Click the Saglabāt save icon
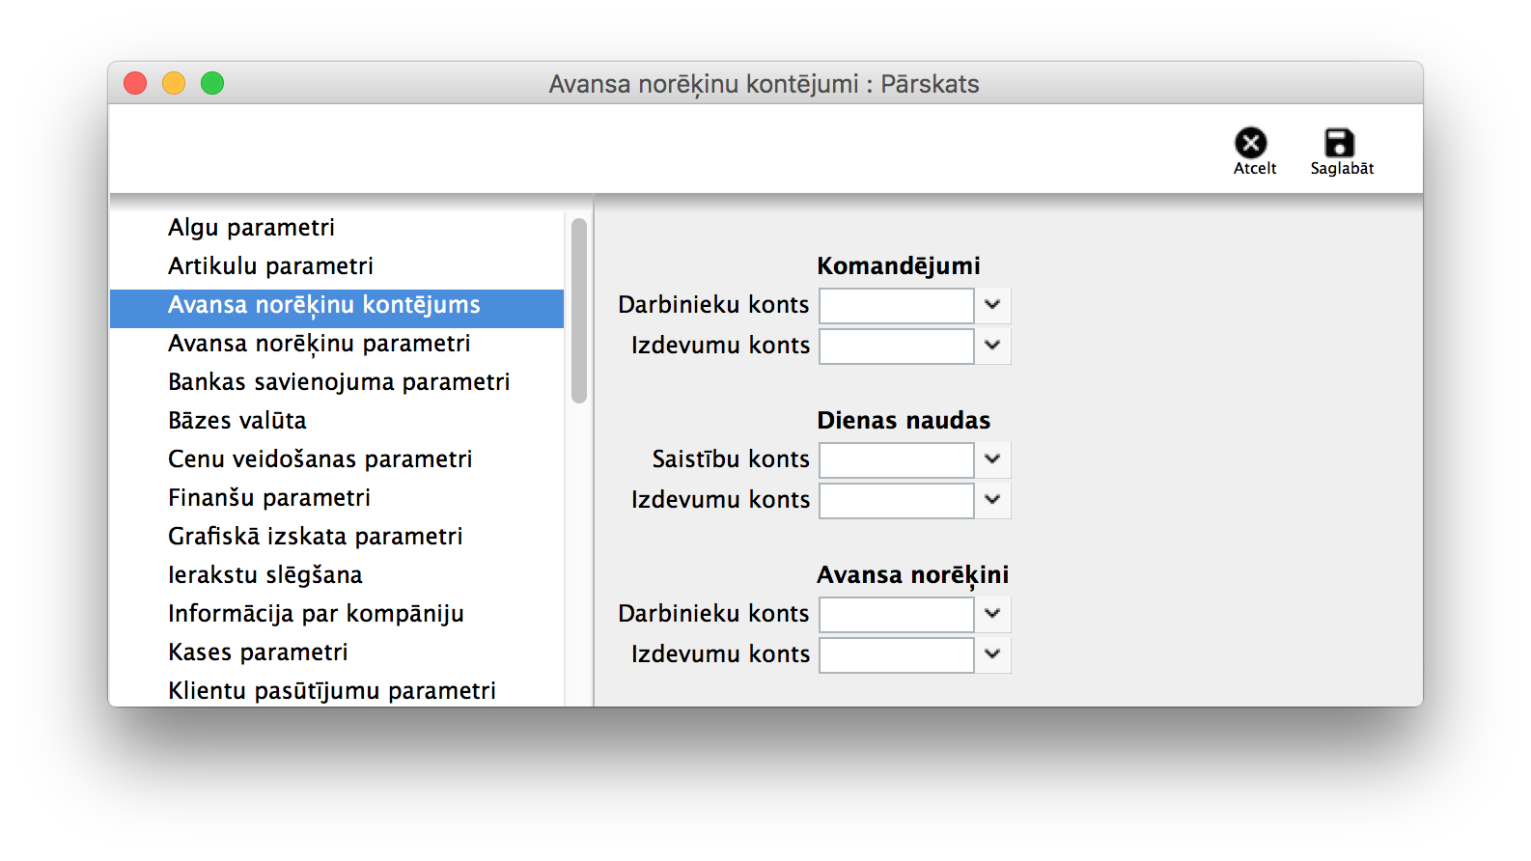Image resolution: width=1531 pixels, height=861 pixels. (1339, 144)
